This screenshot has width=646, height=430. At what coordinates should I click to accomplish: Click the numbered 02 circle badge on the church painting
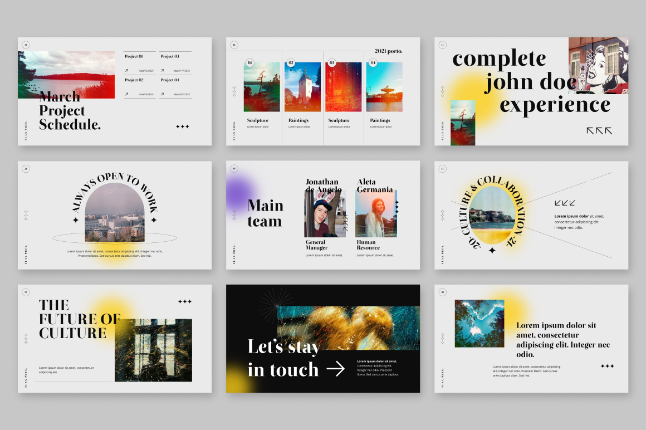coord(291,63)
